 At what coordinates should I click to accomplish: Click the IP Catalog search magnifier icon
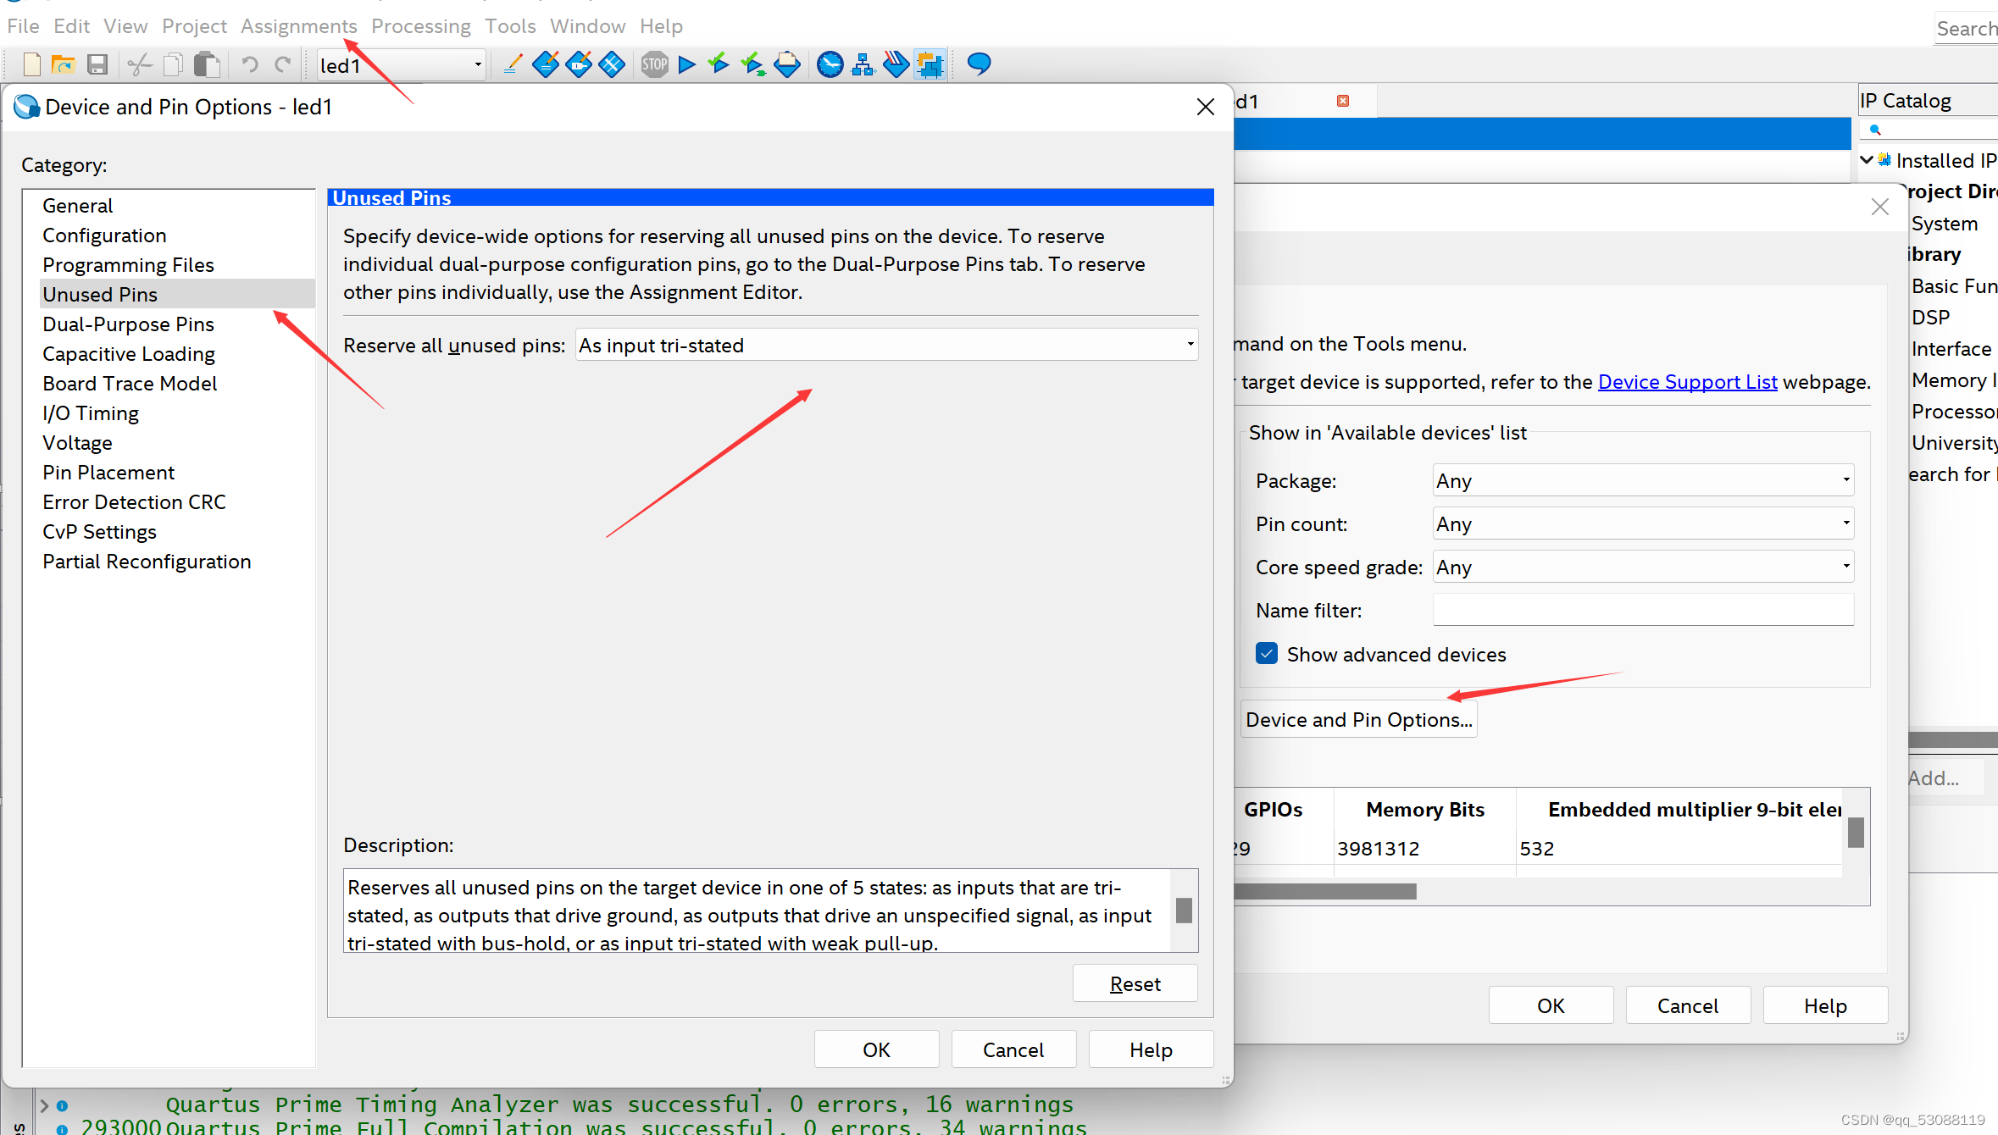tap(1875, 130)
